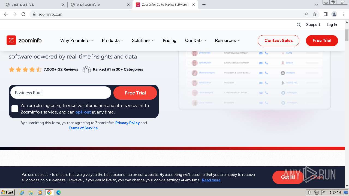This screenshot has height=196, width=349.
Task: Close the ZoomInfo Go-to-Market tab
Action: [x=194, y=5]
